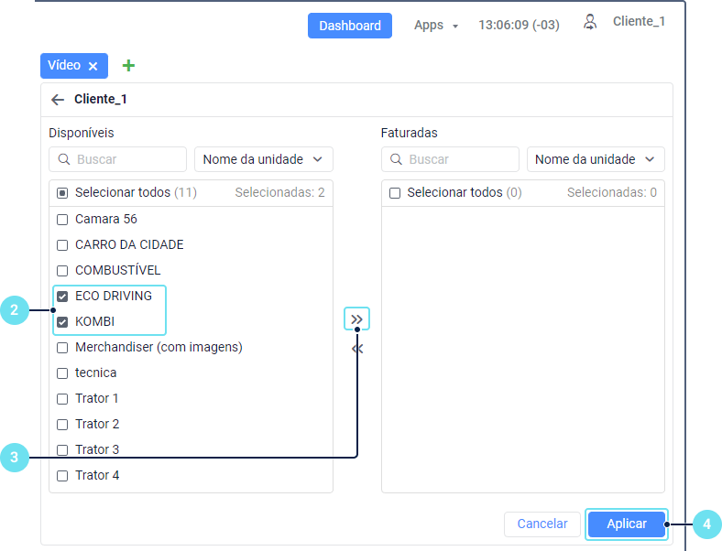Move selected units right with double-arrow
722x551 pixels.
356,319
